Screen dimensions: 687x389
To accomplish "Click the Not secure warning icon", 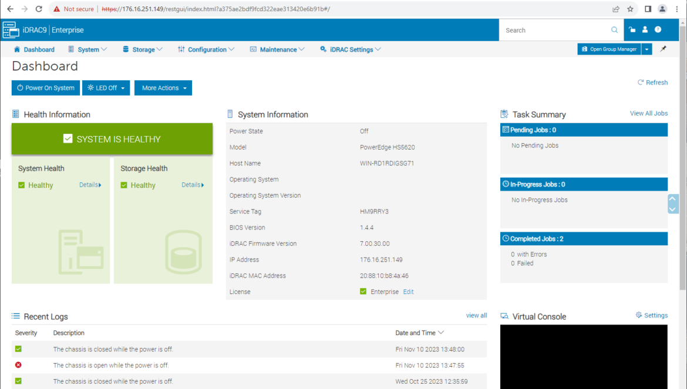I will (56, 9).
